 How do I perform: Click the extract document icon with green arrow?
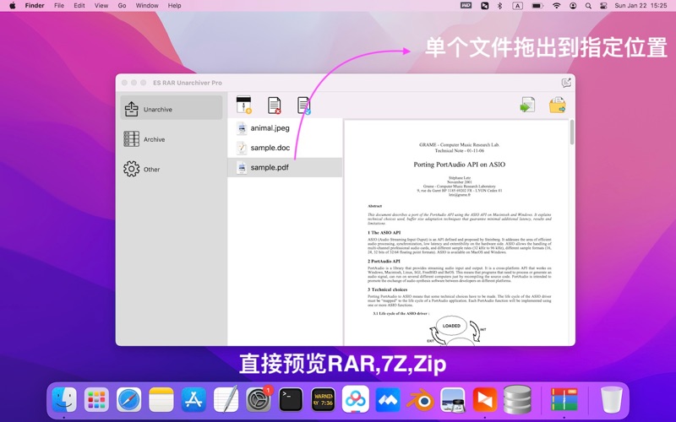pyautogui.click(x=527, y=105)
